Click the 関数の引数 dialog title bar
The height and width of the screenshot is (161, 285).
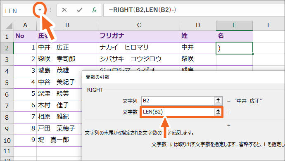183,77
